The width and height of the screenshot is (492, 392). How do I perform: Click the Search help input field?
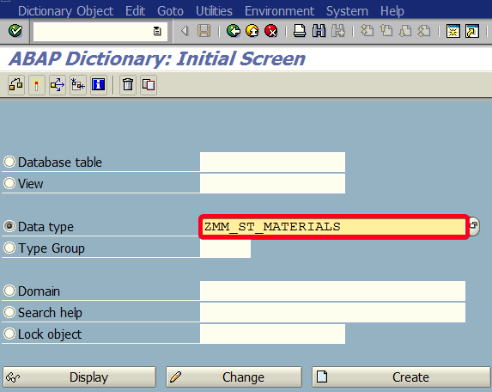coord(332,313)
